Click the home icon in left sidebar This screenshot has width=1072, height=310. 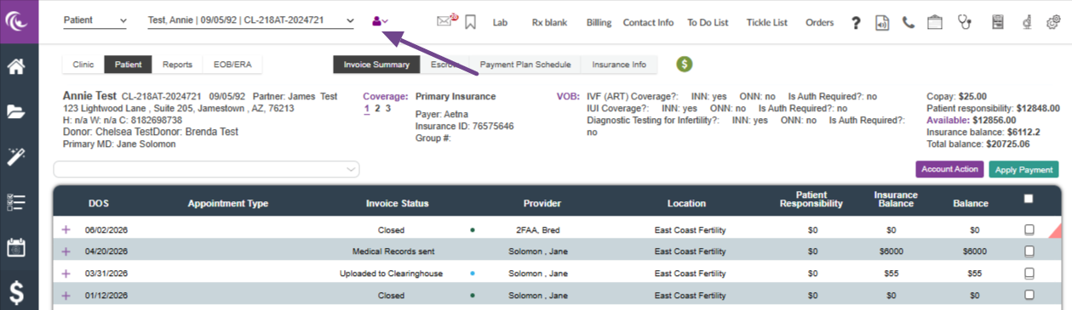(x=17, y=66)
